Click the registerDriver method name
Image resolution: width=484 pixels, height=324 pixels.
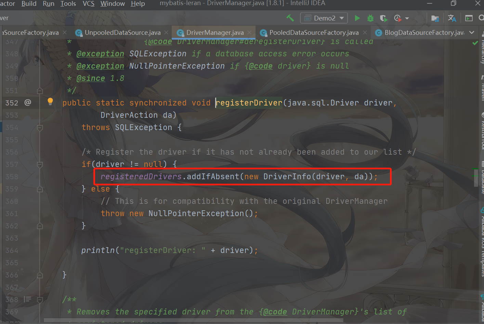pos(249,103)
